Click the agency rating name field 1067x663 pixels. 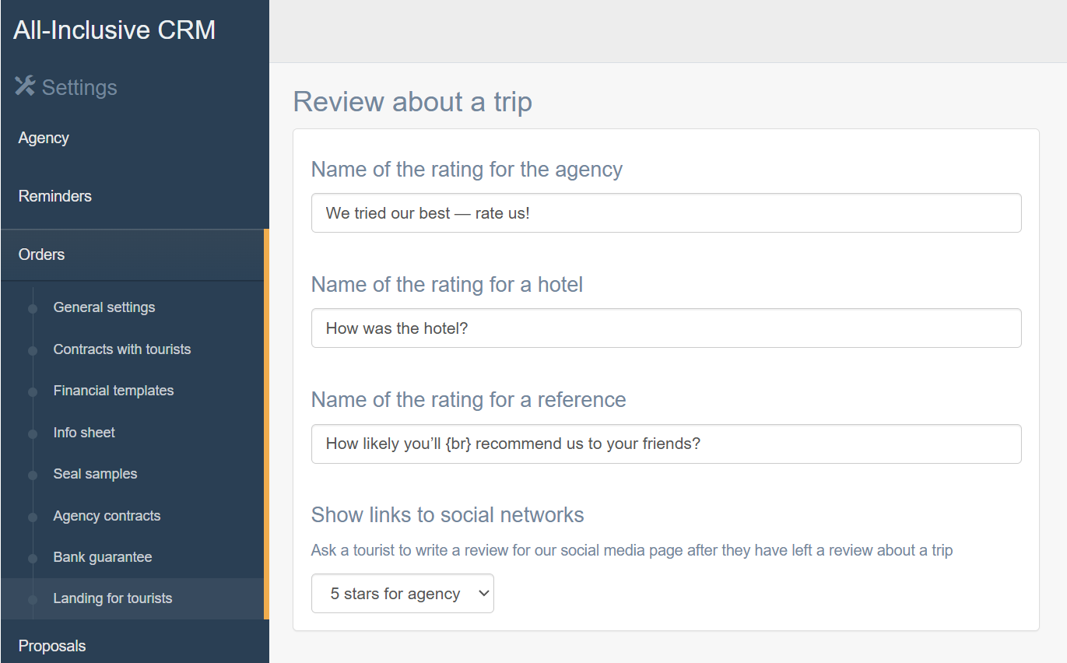click(666, 213)
